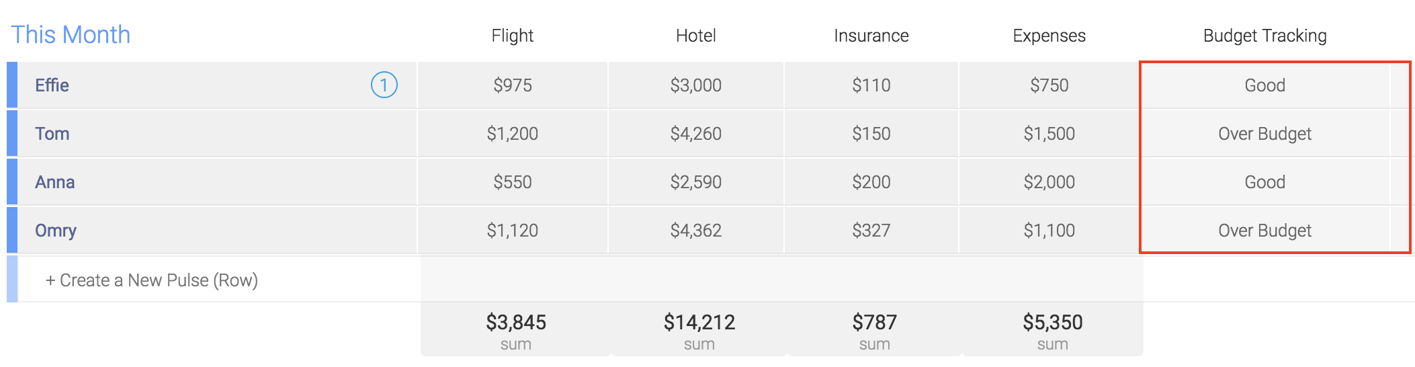This screenshot has height=367, width=1415.
Task: Select the Flight column header
Action: pos(512,36)
